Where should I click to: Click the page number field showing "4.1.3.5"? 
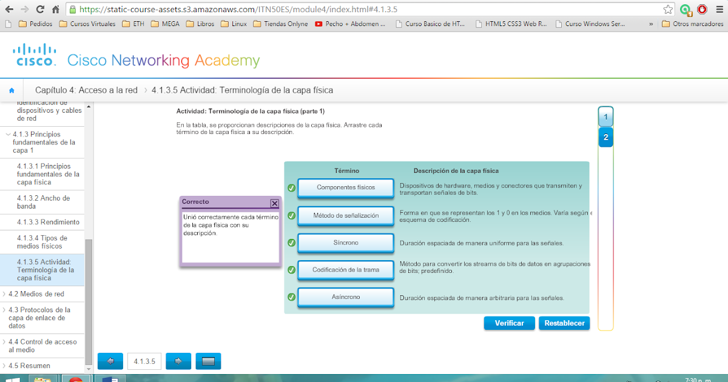tap(144, 361)
